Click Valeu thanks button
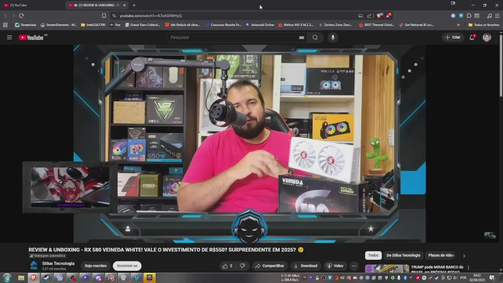Image resolution: width=503 pixels, height=283 pixels. [335, 266]
